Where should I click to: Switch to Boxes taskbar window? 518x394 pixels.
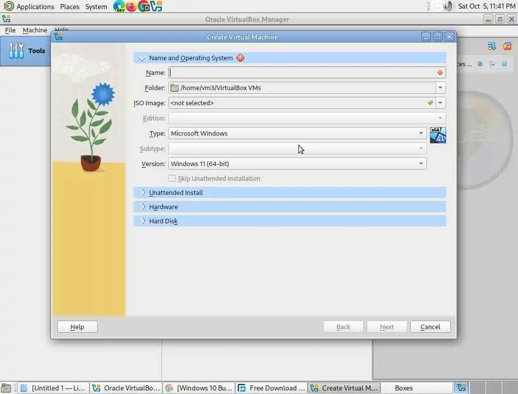417,388
